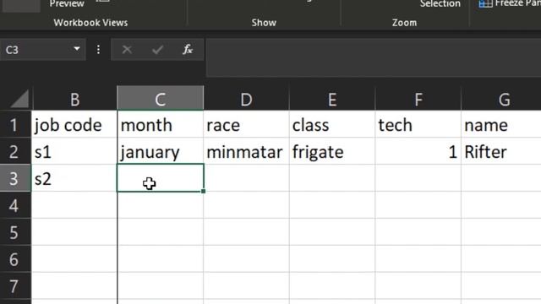The width and height of the screenshot is (541, 304).
Task: Click the Cancel X formula icon
Action: coord(127,50)
